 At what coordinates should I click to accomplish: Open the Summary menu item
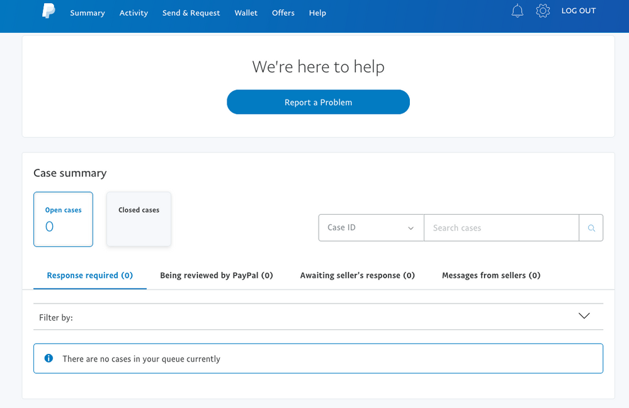click(88, 13)
